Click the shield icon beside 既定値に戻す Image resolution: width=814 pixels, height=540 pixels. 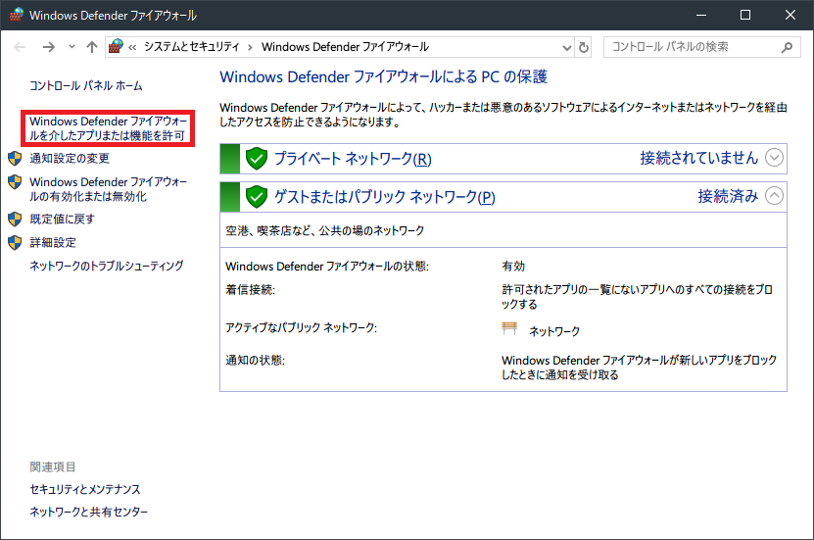[x=15, y=220]
